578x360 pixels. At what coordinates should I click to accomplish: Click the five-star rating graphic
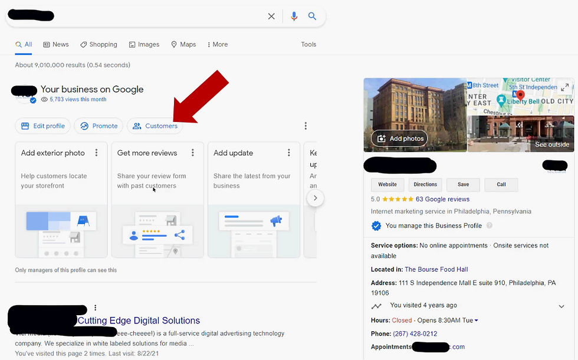(398, 199)
